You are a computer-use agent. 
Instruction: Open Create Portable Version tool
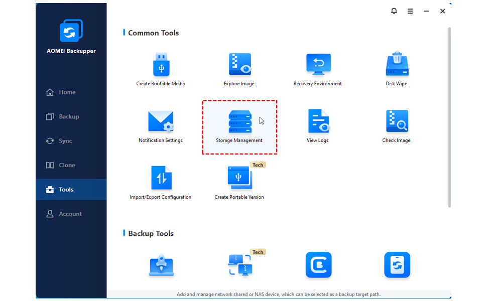point(239,183)
